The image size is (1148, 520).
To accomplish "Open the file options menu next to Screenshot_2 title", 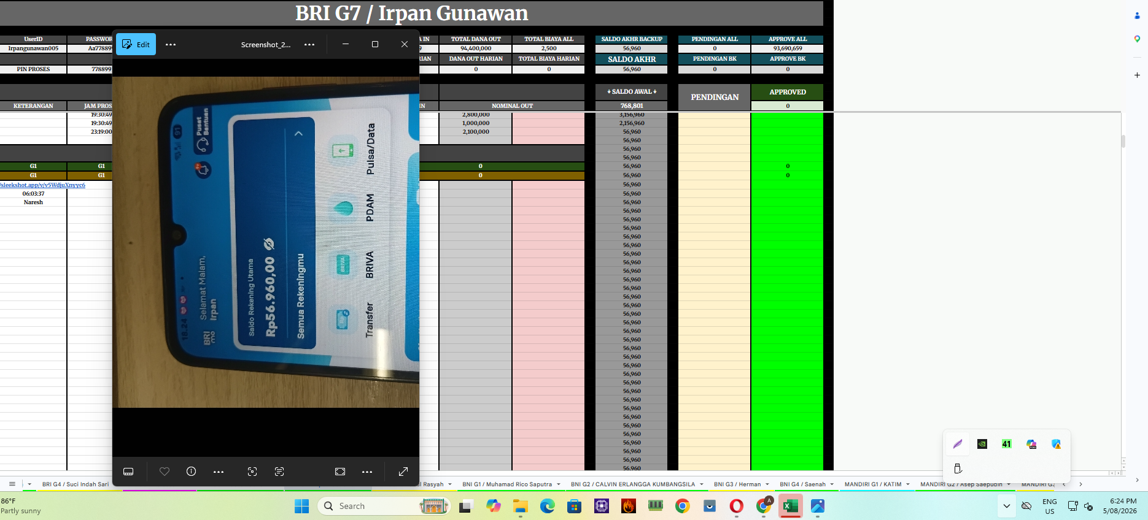I will click(309, 44).
